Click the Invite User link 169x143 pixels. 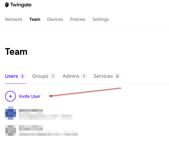coord(30,96)
